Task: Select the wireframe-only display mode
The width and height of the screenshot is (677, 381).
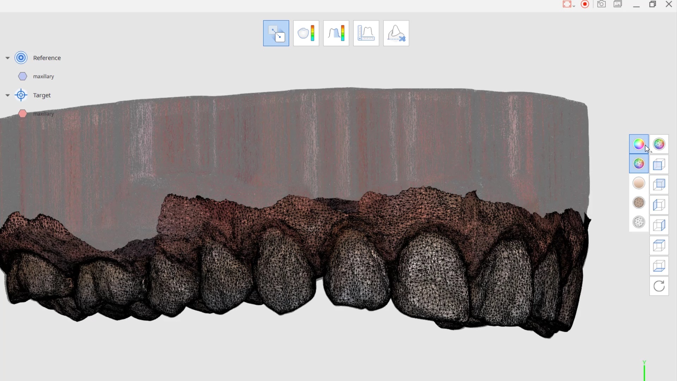Action: [x=639, y=222]
